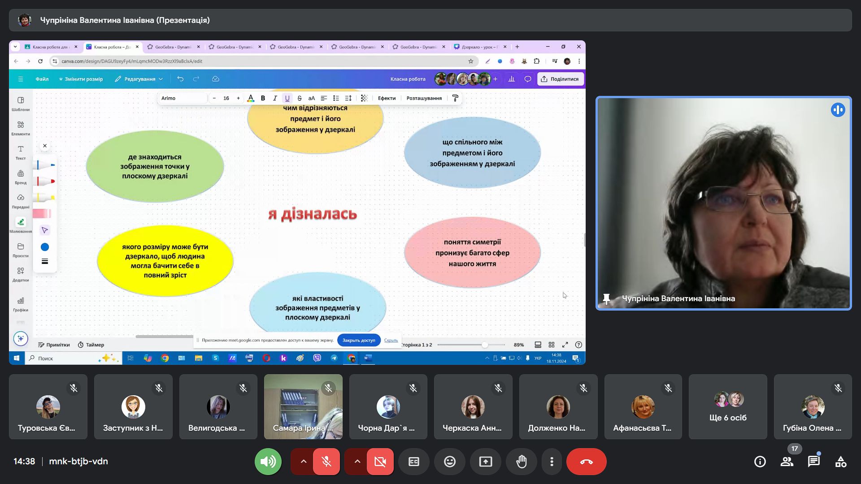The width and height of the screenshot is (861, 484).
Task: Open browser tab search chevron
Action: [x=15, y=47]
